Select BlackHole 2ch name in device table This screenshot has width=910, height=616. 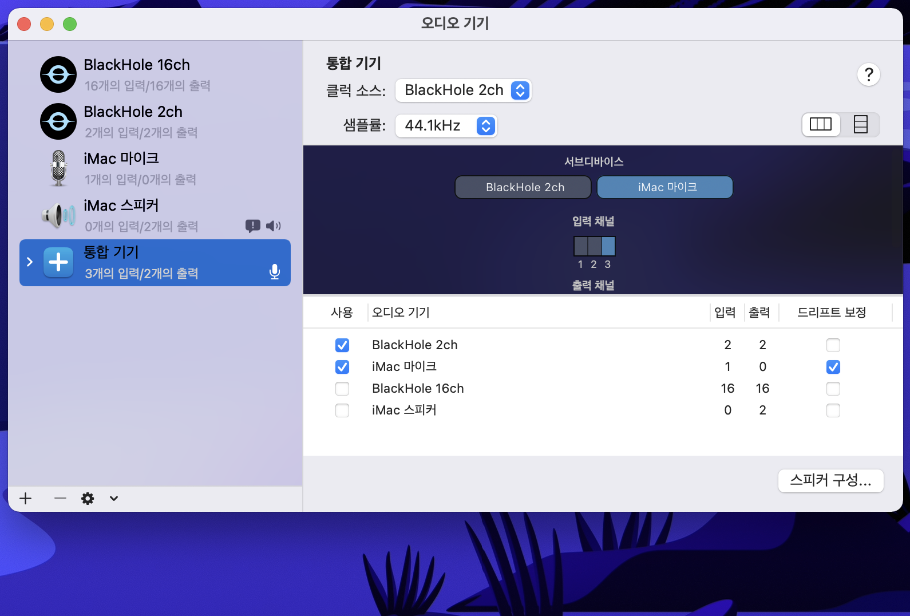(x=415, y=345)
